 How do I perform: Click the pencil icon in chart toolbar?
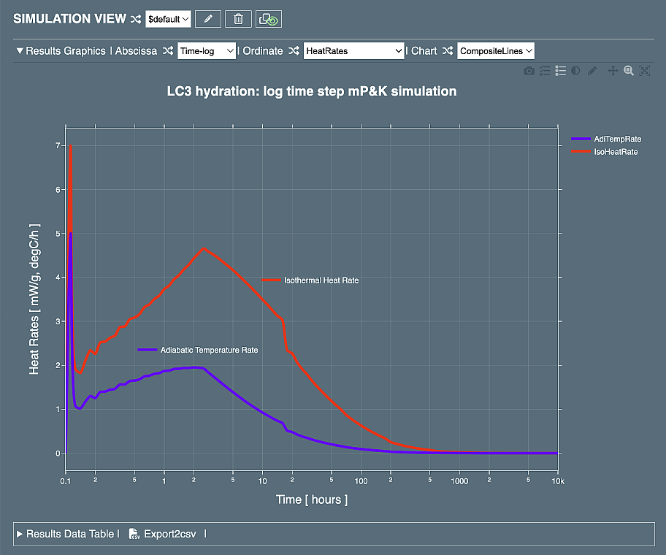[x=592, y=71]
